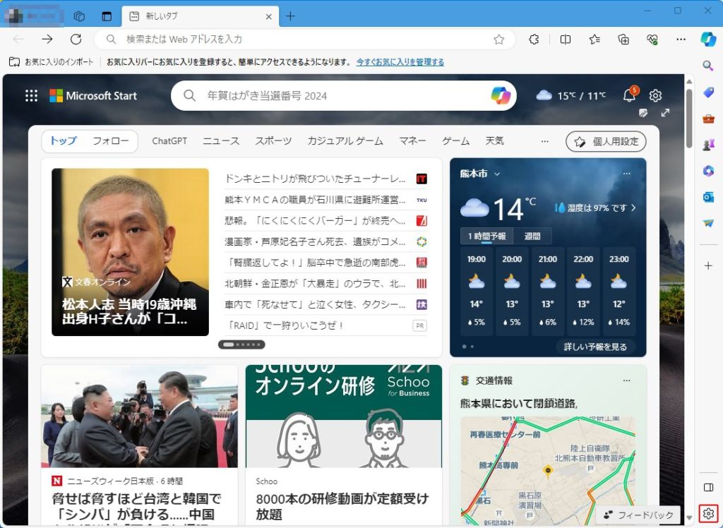Open the Copilot icon in the toolbar
This screenshot has height=528, width=723.
(x=708, y=40)
